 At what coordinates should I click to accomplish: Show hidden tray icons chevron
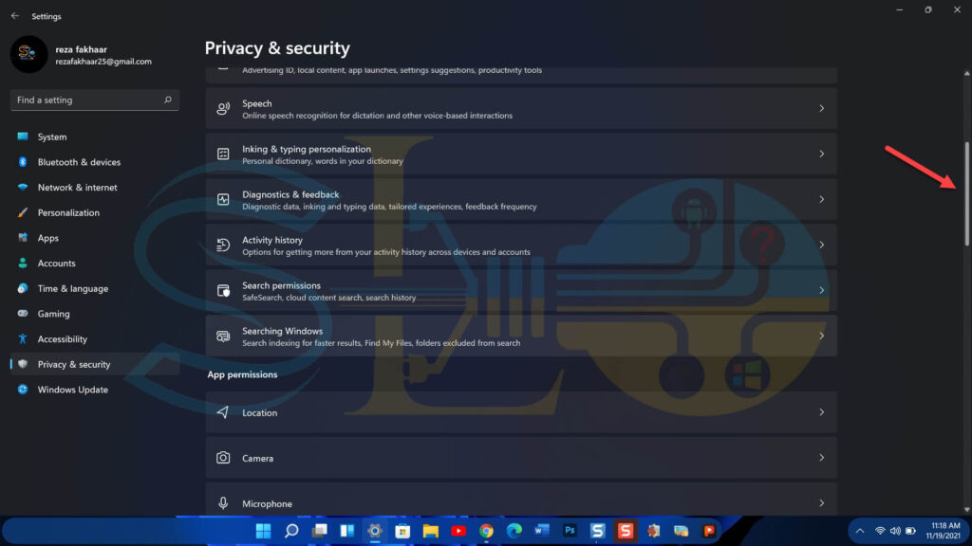tap(860, 531)
